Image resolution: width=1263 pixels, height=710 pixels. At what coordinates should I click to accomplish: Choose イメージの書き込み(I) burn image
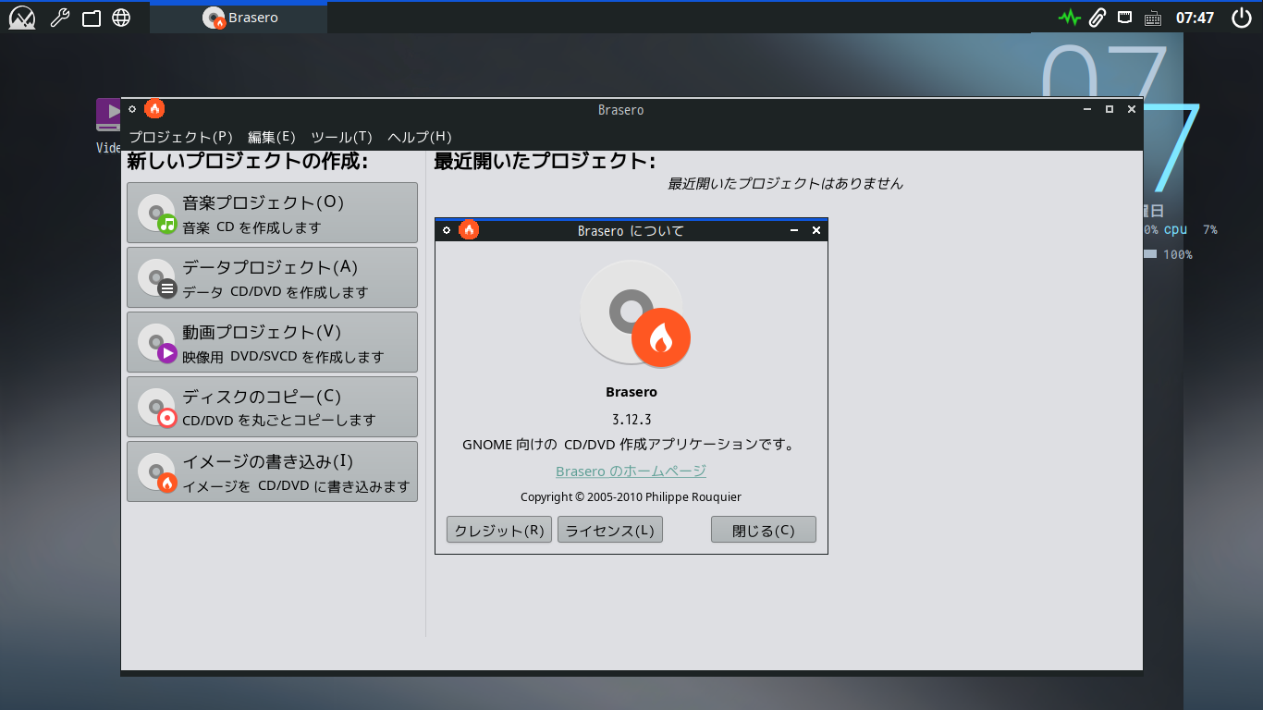pyautogui.click(x=272, y=471)
